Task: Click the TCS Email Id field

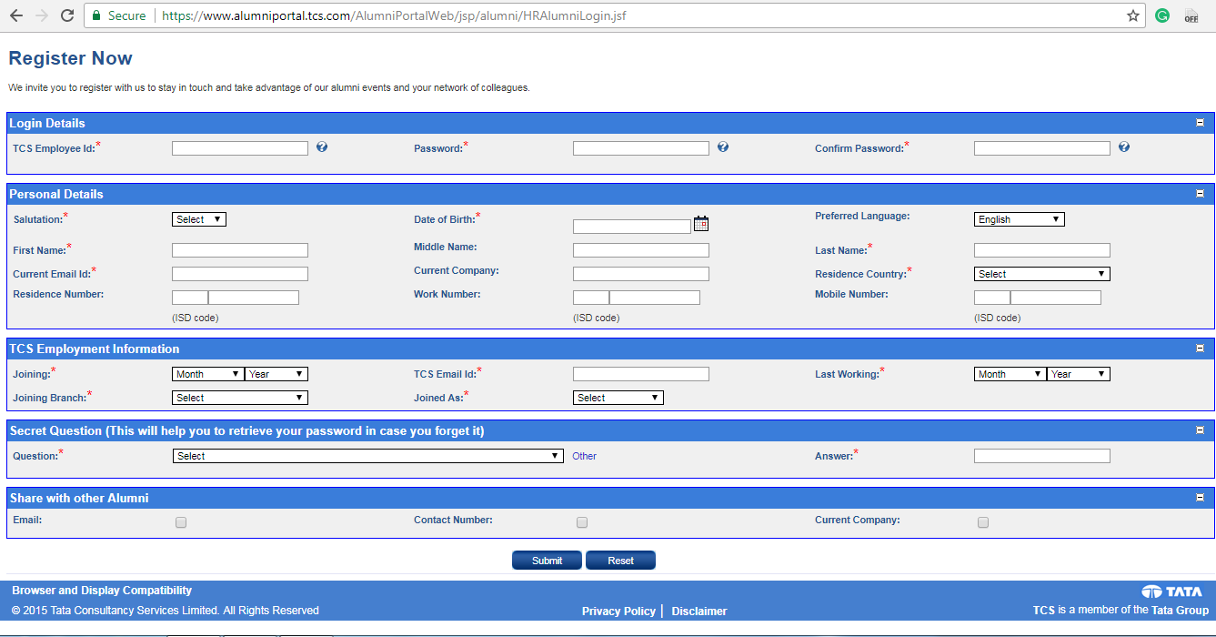Action: 641,374
